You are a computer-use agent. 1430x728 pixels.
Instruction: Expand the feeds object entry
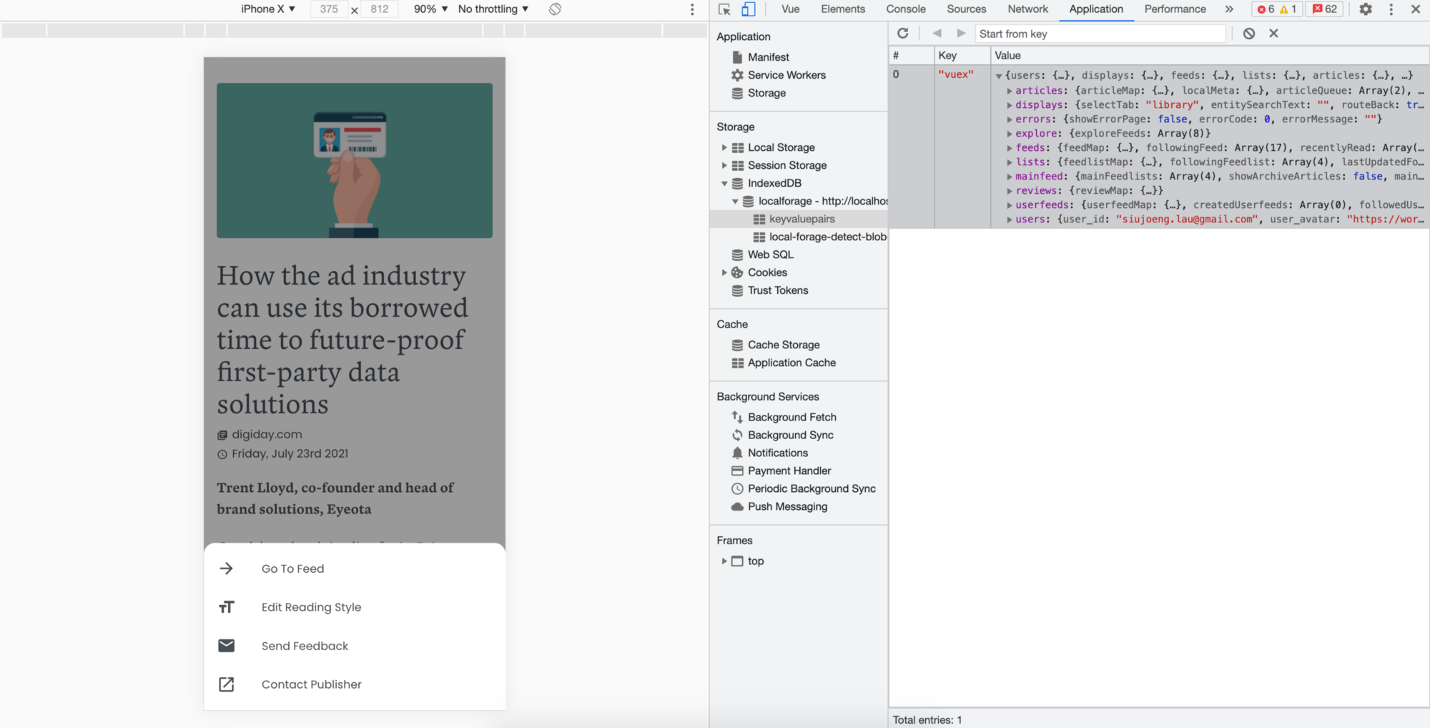tap(1010, 148)
